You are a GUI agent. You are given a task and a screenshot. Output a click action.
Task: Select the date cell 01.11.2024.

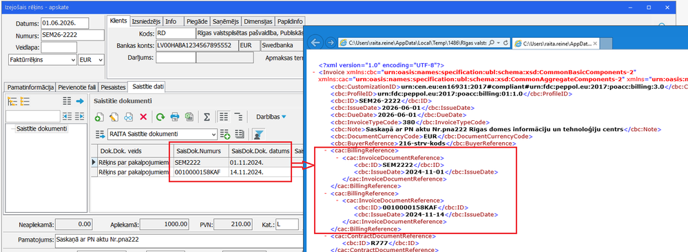[260, 162]
